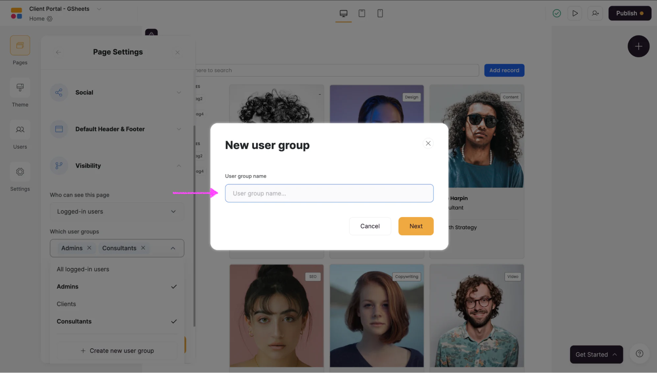Switch to desktop preview mode

(343, 13)
